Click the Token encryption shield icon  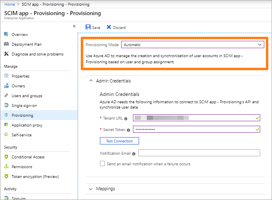(6, 176)
